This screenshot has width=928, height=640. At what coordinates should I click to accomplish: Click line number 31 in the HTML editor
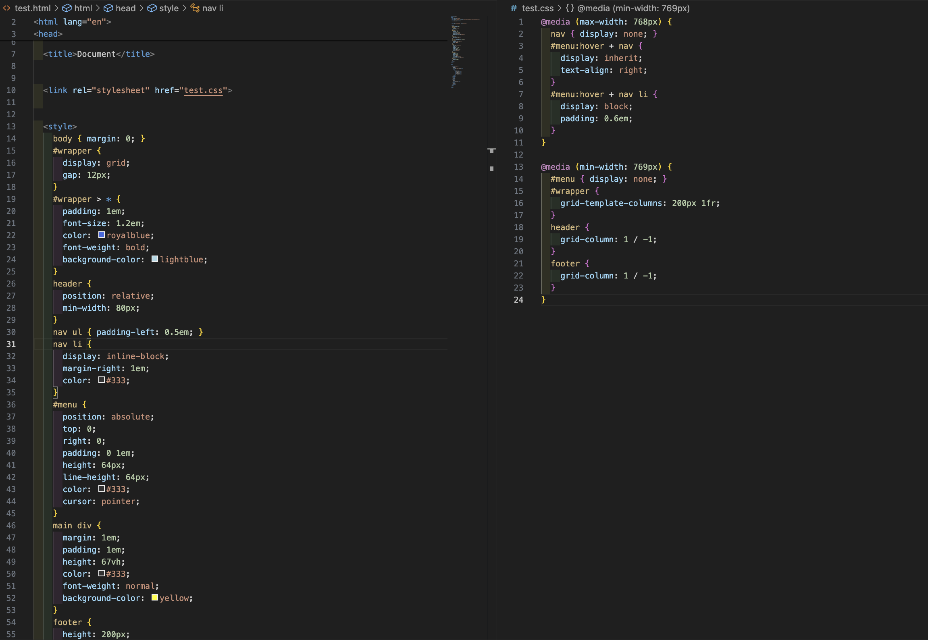click(x=11, y=344)
